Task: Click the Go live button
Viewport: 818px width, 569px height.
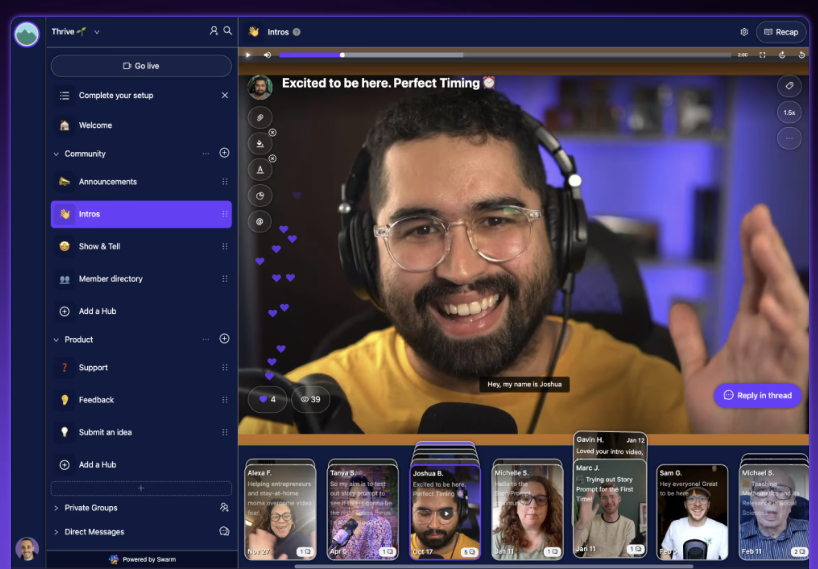Action: tap(141, 66)
